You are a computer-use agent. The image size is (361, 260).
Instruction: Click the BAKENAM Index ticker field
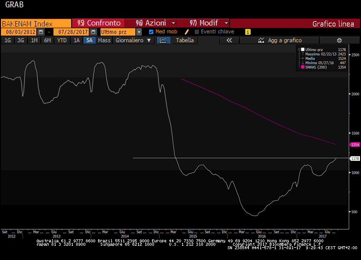coord(36,24)
